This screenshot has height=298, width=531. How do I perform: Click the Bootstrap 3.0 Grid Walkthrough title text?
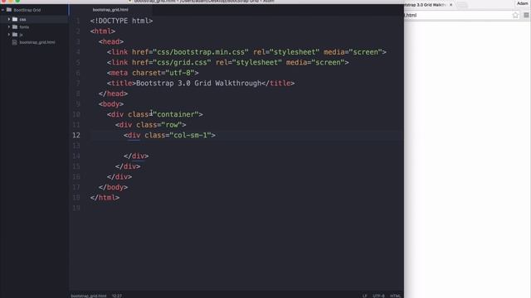[199, 83]
